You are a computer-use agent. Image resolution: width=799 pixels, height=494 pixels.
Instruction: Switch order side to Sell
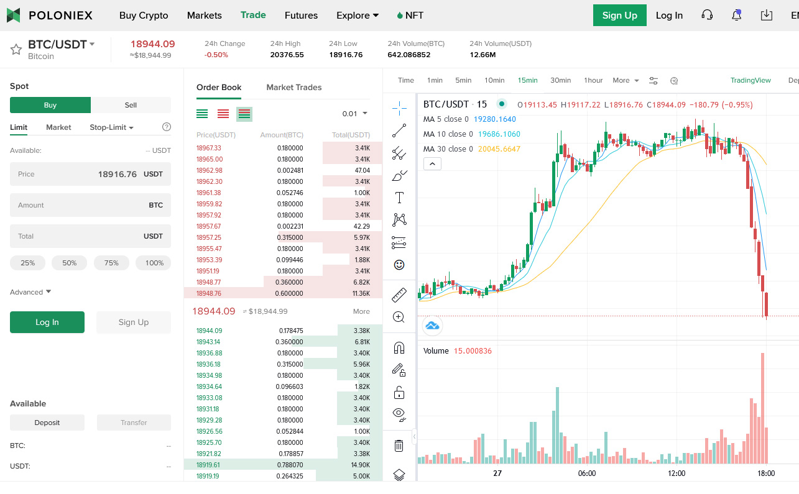(x=131, y=105)
